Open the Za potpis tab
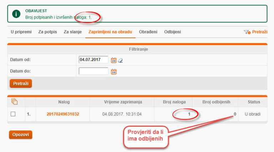Screen dimensions: 274x152 [x=47, y=32]
